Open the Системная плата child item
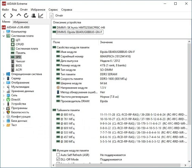The height and width of the screenshot is (168, 192). click(27, 49)
